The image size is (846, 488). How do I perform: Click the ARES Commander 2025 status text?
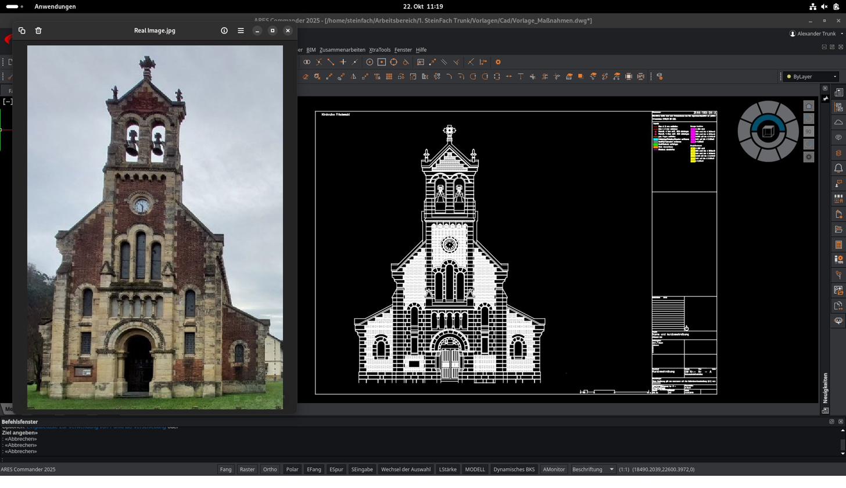(28, 469)
